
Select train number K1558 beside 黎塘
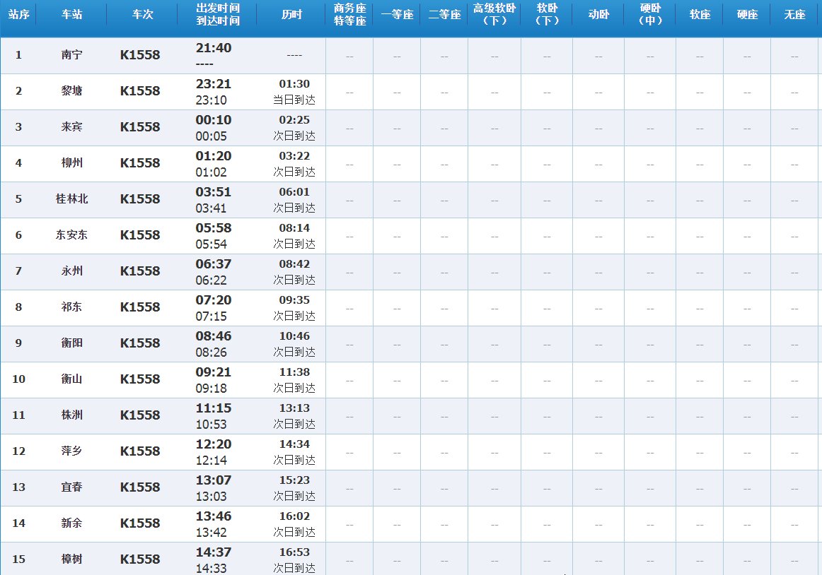pyautogui.click(x=139, y=91)
